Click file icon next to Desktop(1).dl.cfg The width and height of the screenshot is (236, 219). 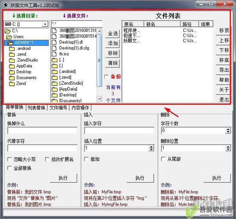[x=54, y=48]
